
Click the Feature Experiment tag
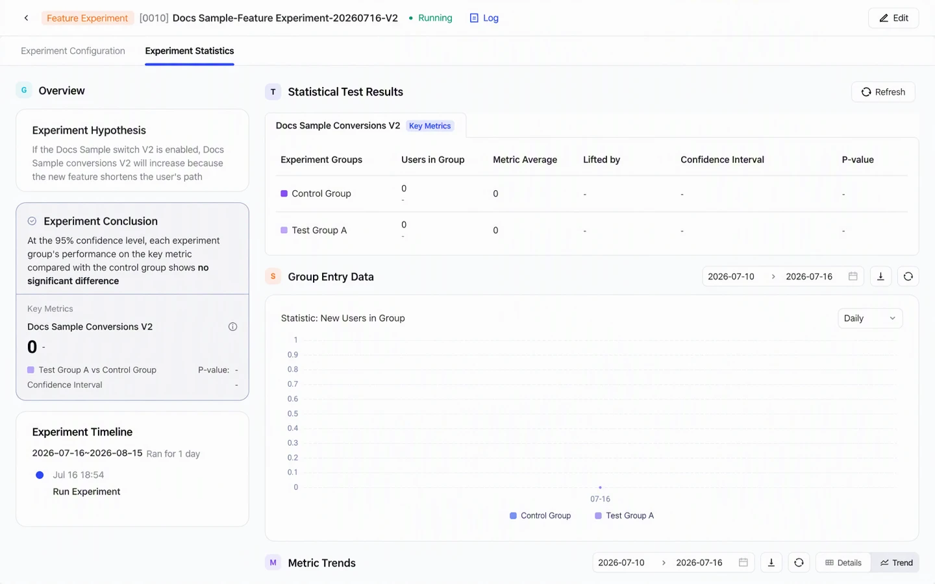click(x=87, y=18)
